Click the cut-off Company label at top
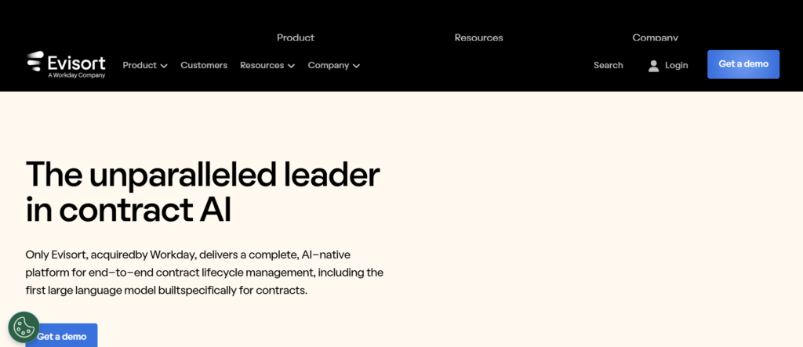Viewport: 803px width, 347px height. tap(655, 38)
